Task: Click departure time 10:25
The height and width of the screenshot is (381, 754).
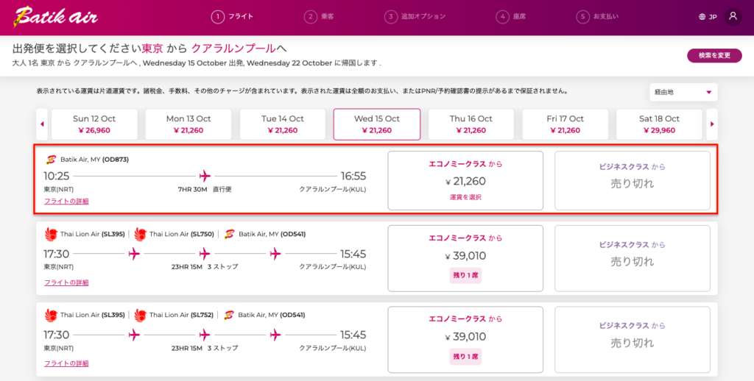Action: click(x=57, y=176)
